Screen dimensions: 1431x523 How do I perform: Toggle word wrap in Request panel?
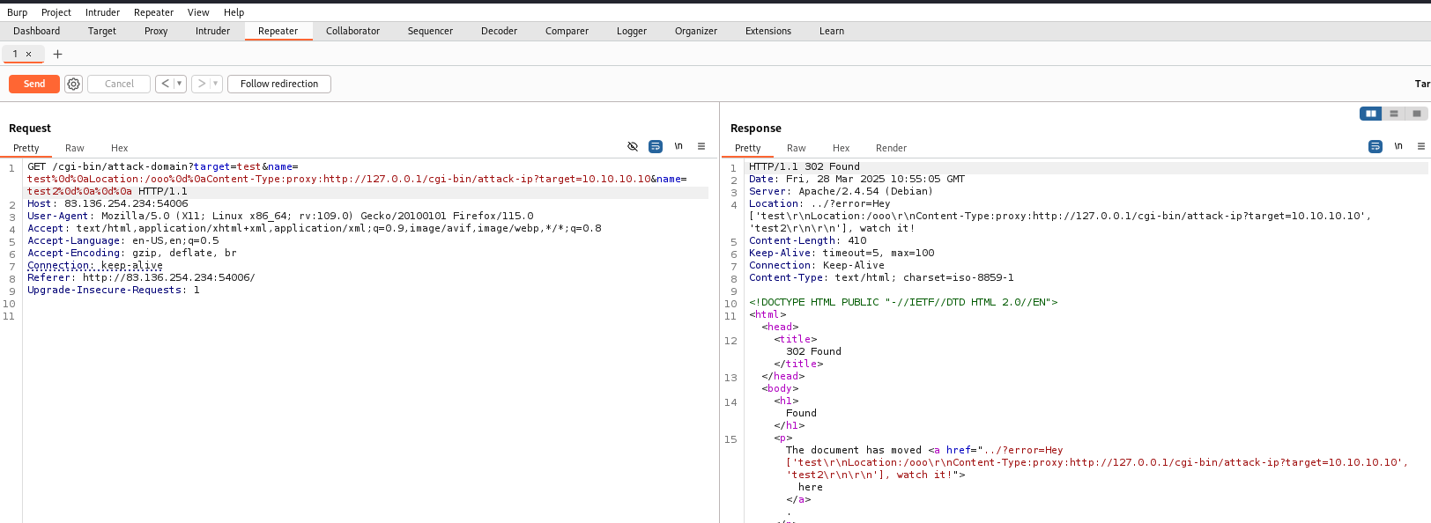656,146
